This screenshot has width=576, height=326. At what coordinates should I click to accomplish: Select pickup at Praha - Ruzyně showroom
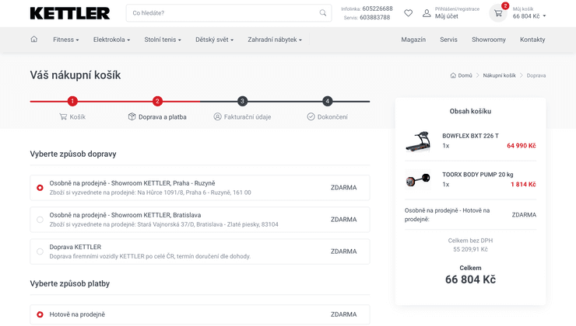pyautogui.click(x=40, y=188)
